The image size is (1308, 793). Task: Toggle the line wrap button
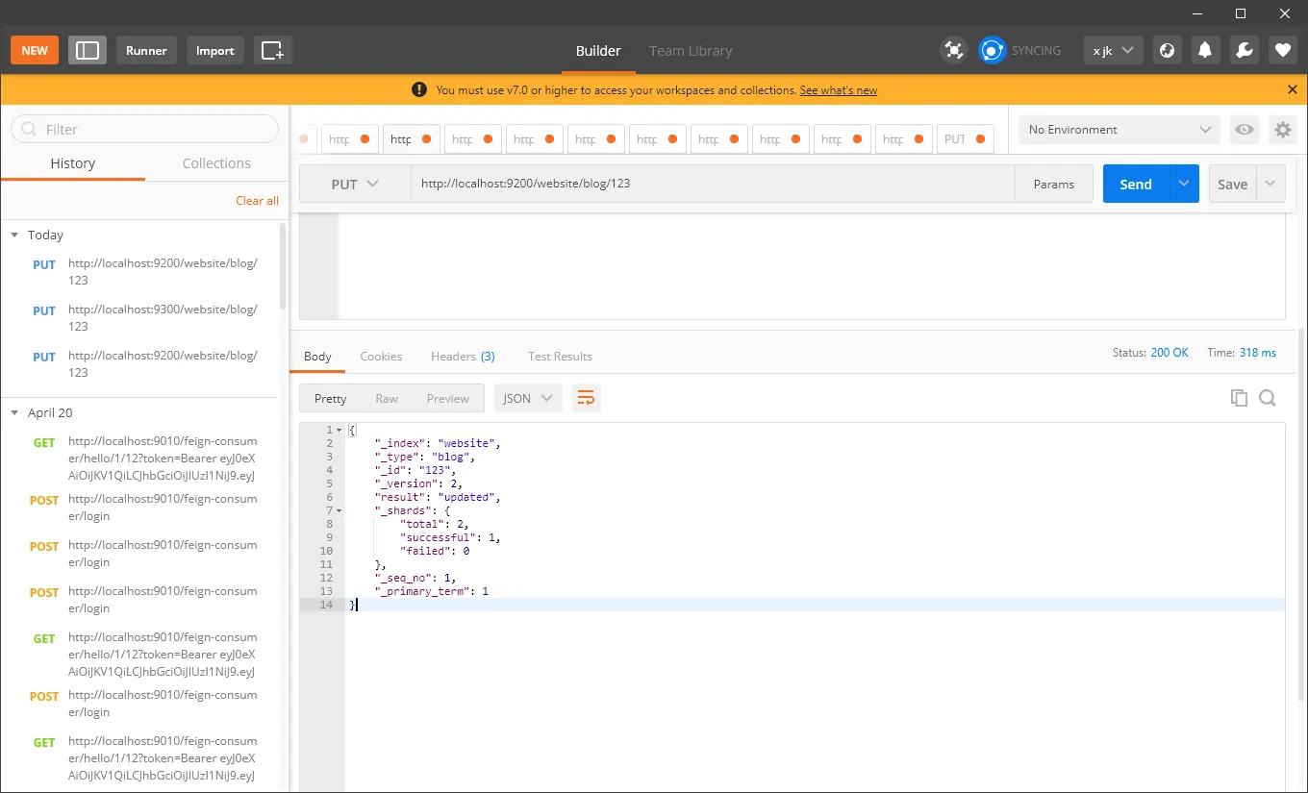587,398
